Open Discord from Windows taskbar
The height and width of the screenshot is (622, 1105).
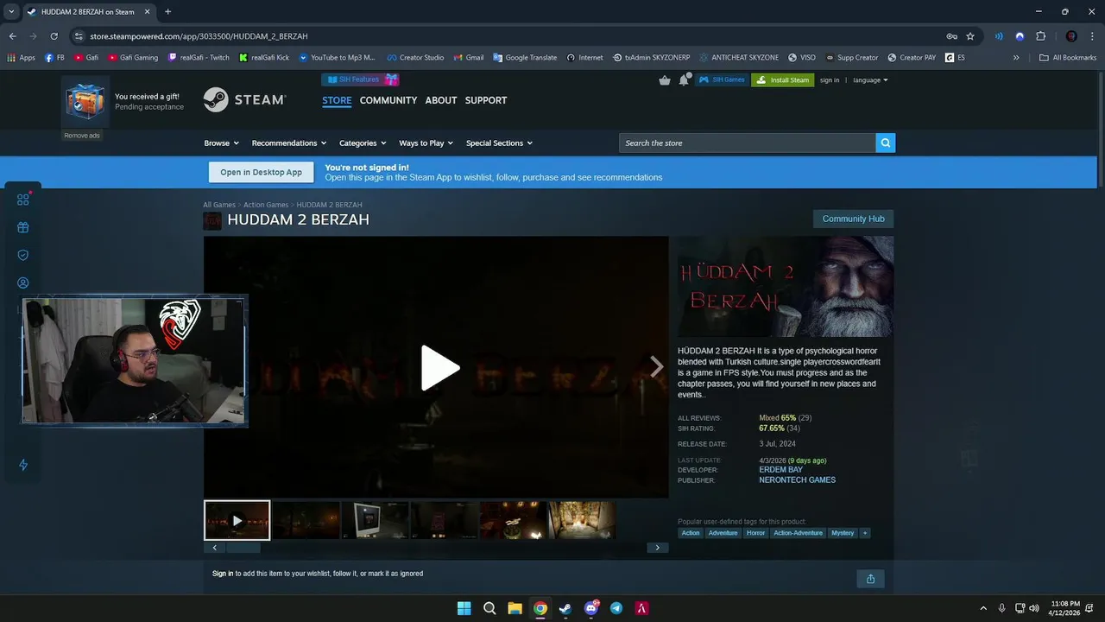click(x=591, y=608)
